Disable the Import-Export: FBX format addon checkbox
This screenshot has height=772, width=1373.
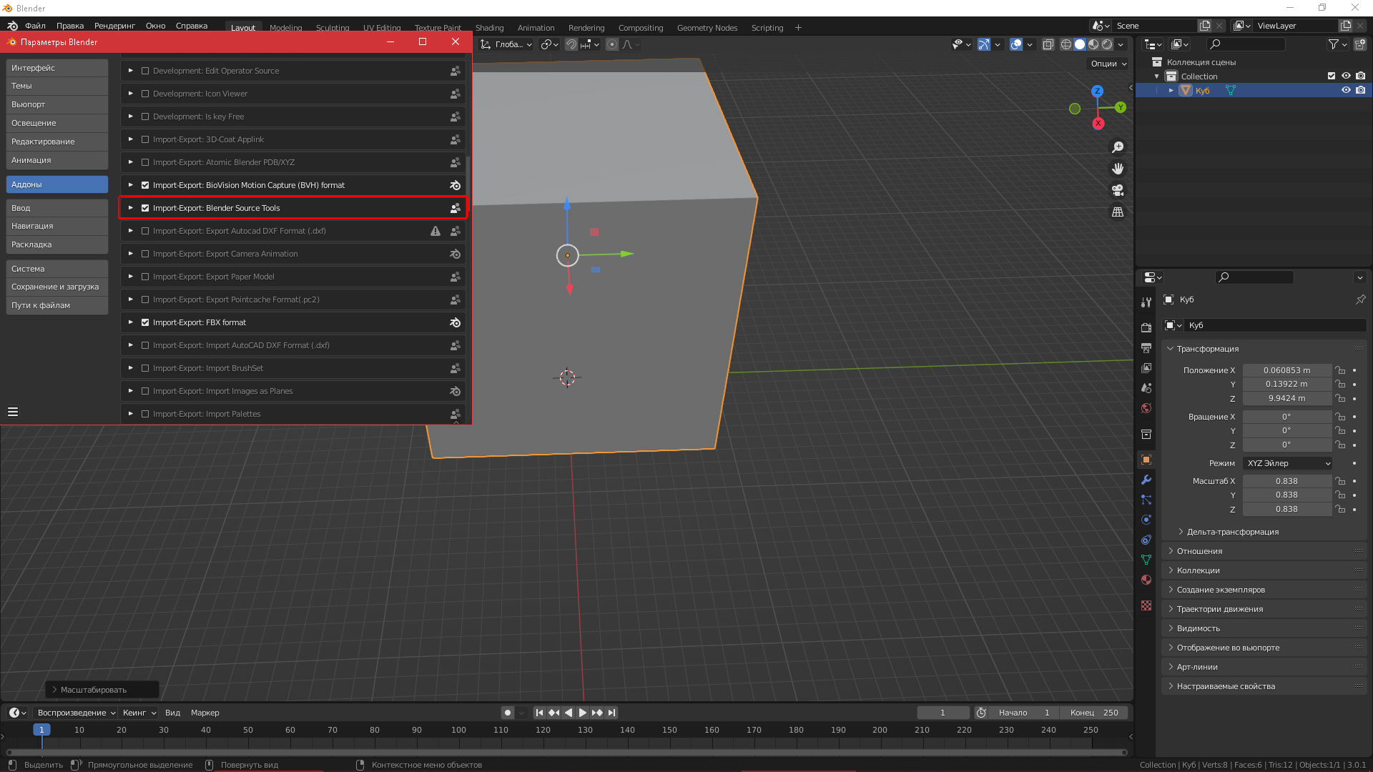145,322
